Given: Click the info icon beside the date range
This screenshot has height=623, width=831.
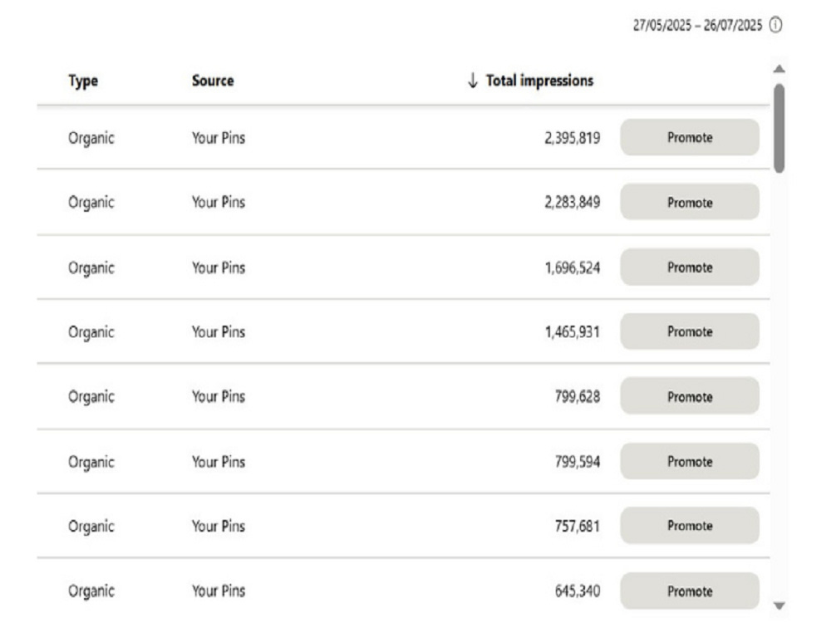Looking at the screenshot, I should (775, 25).
